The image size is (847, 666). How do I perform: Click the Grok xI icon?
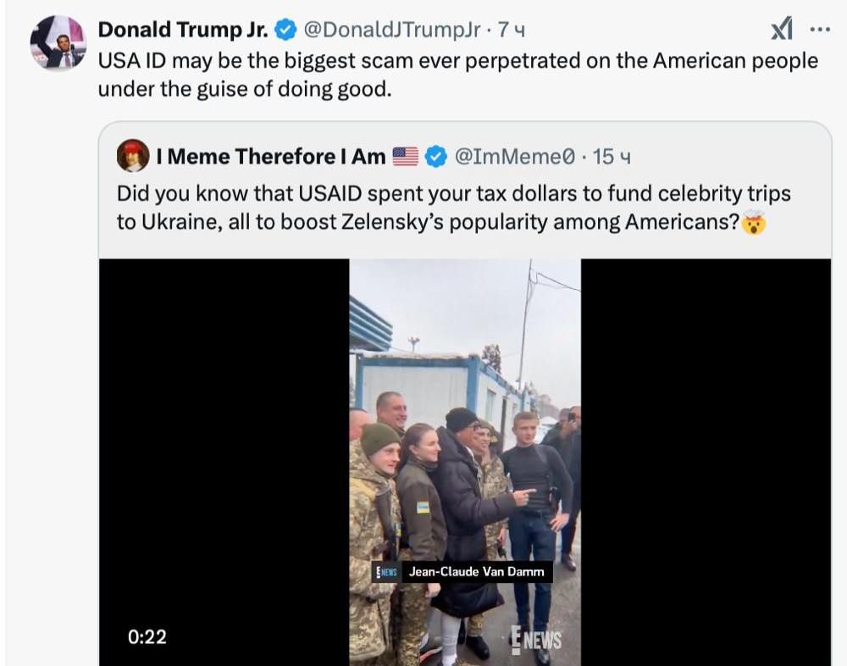point(782,29)
